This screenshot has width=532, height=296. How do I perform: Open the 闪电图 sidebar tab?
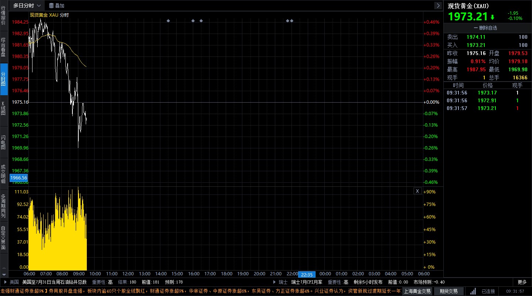click(x=4, y=142)
